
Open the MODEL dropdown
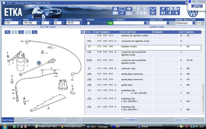20,23
